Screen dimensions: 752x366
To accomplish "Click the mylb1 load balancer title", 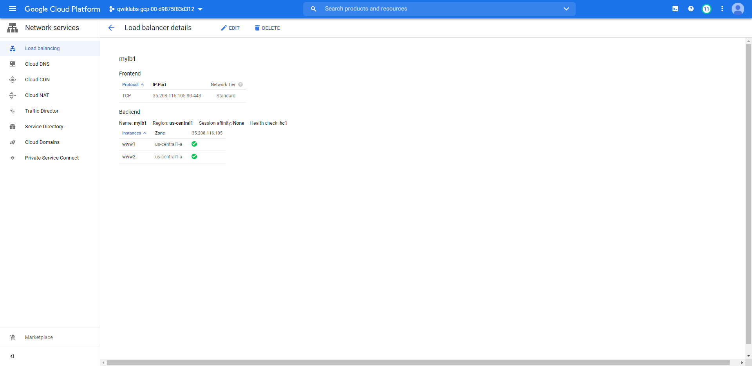I will coord(127,59).
